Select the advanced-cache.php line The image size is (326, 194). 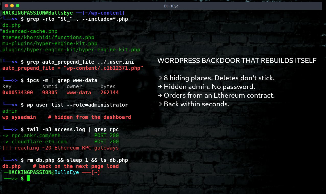[x=30, y=31]
